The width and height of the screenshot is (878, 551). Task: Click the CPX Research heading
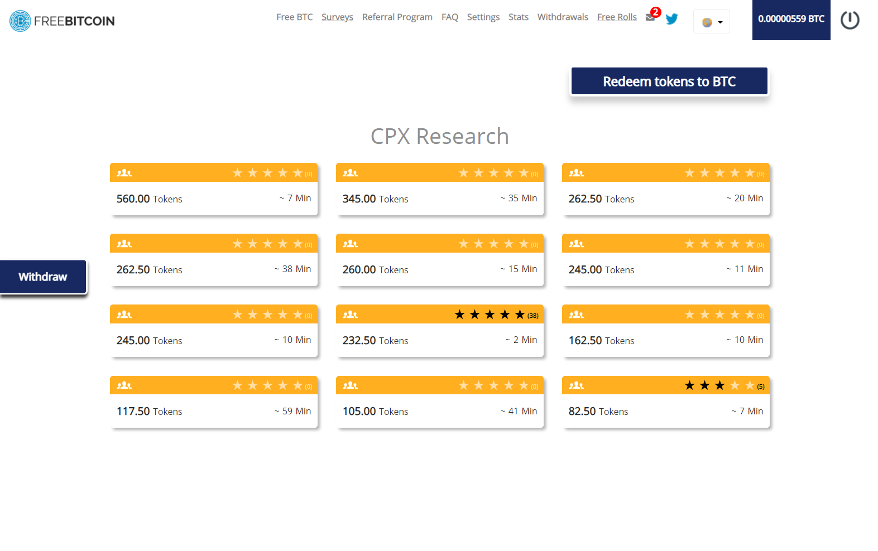point(440,136)
